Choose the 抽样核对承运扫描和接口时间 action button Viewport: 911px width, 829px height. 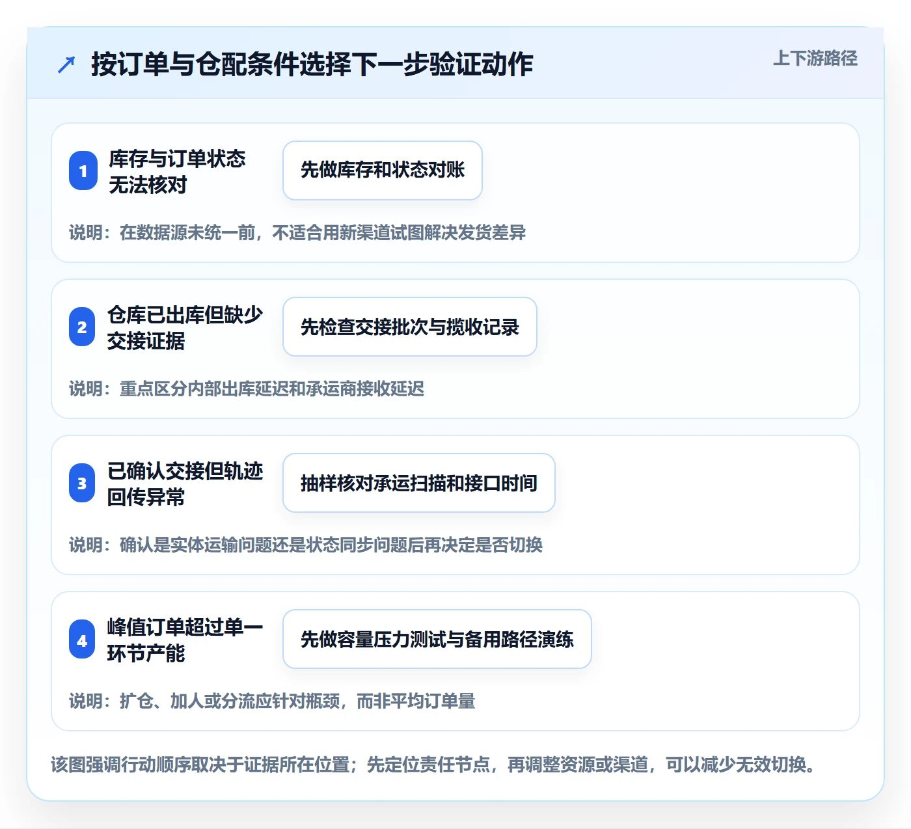coord(419,483)
